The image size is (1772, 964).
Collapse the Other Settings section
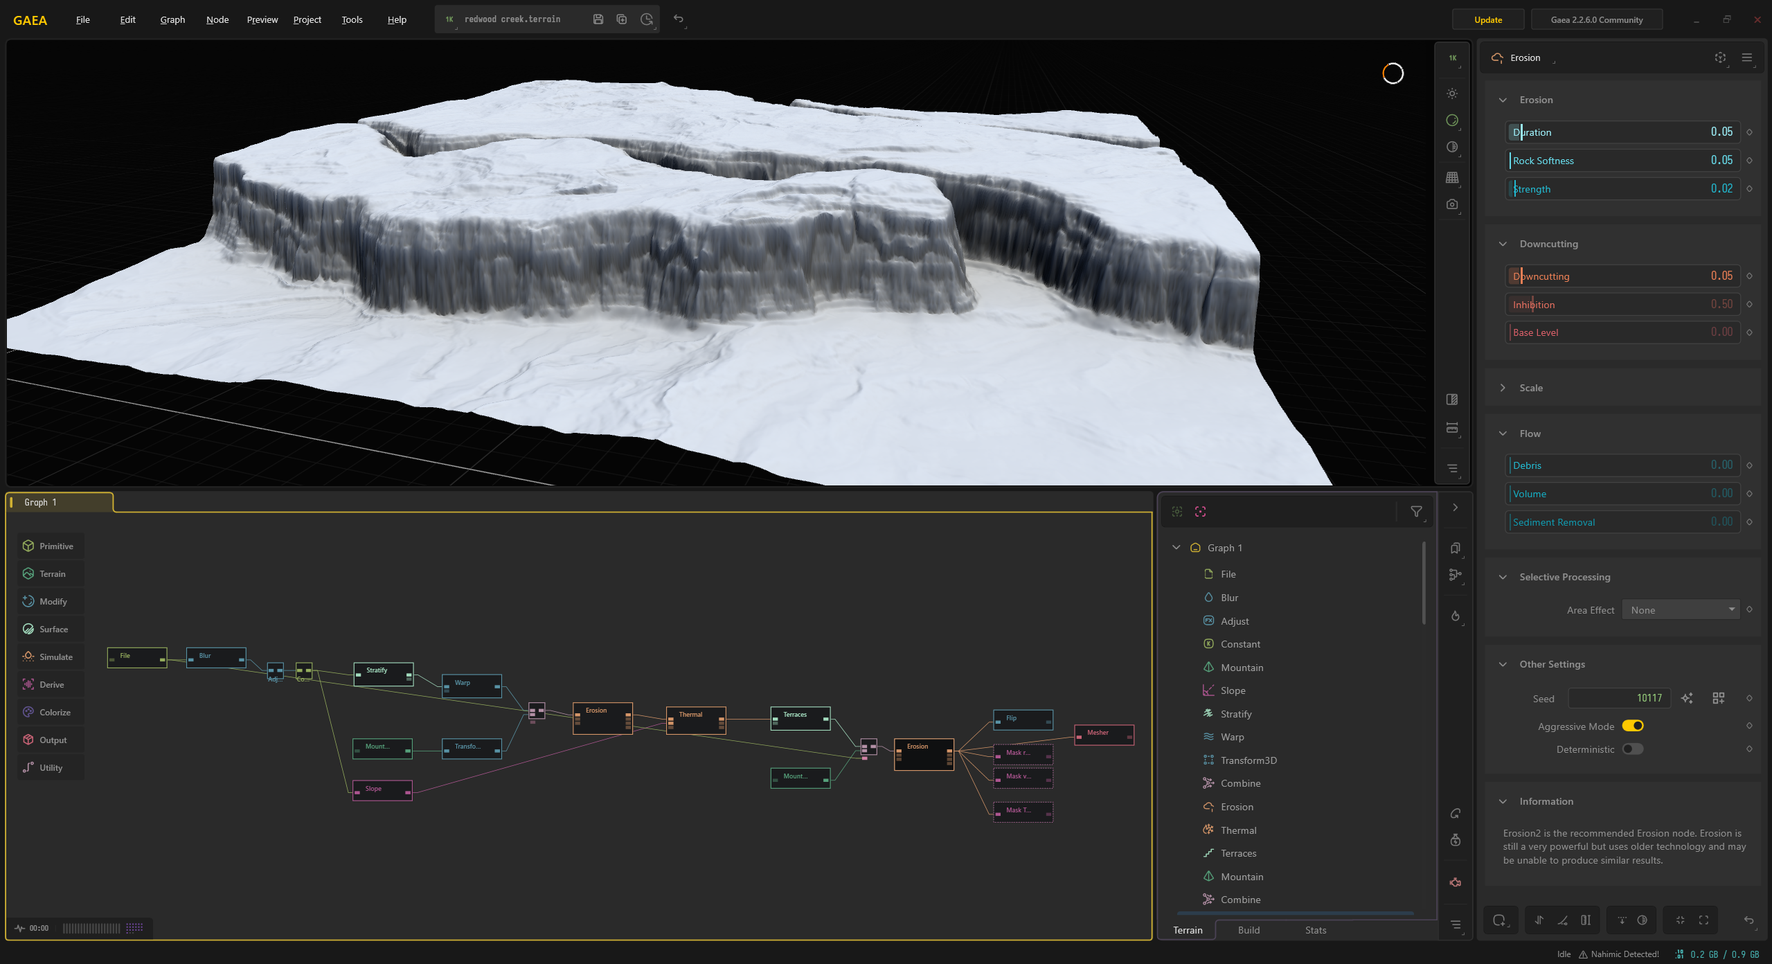(x=1503, y=664)
